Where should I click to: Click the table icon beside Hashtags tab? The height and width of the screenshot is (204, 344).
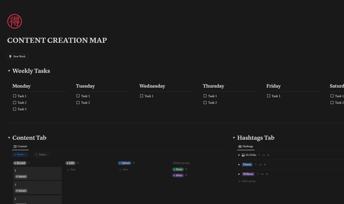coord(240,146)
